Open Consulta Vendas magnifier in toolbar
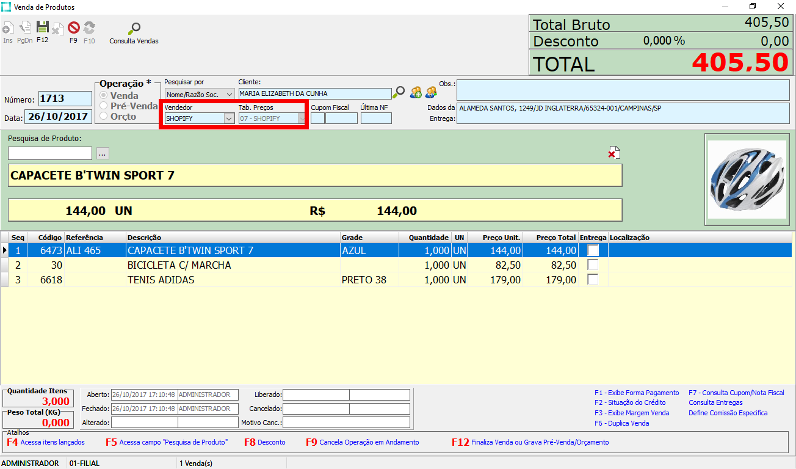This screenshot has height=469, width=796. (x=134, y=29)
